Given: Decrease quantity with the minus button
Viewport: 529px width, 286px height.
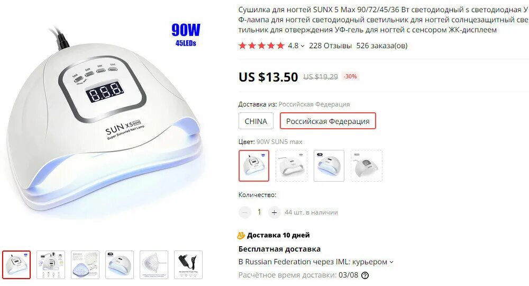Looking at the screenshot, I should (245, 212).
